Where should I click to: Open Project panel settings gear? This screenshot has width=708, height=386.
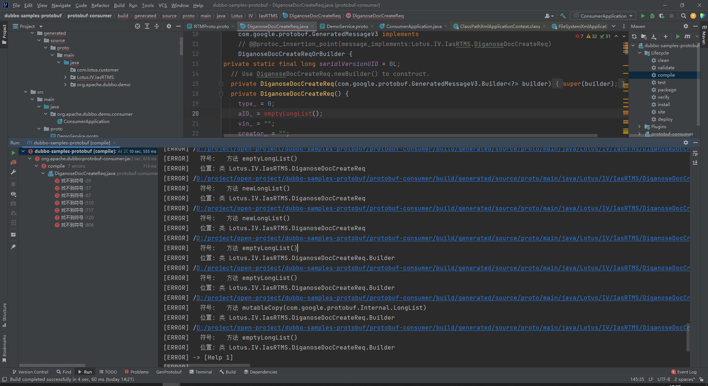tap(169, 26)
